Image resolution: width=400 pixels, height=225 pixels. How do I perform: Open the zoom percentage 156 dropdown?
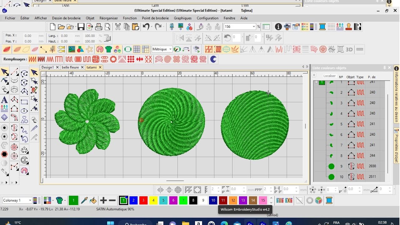point(254,27)
